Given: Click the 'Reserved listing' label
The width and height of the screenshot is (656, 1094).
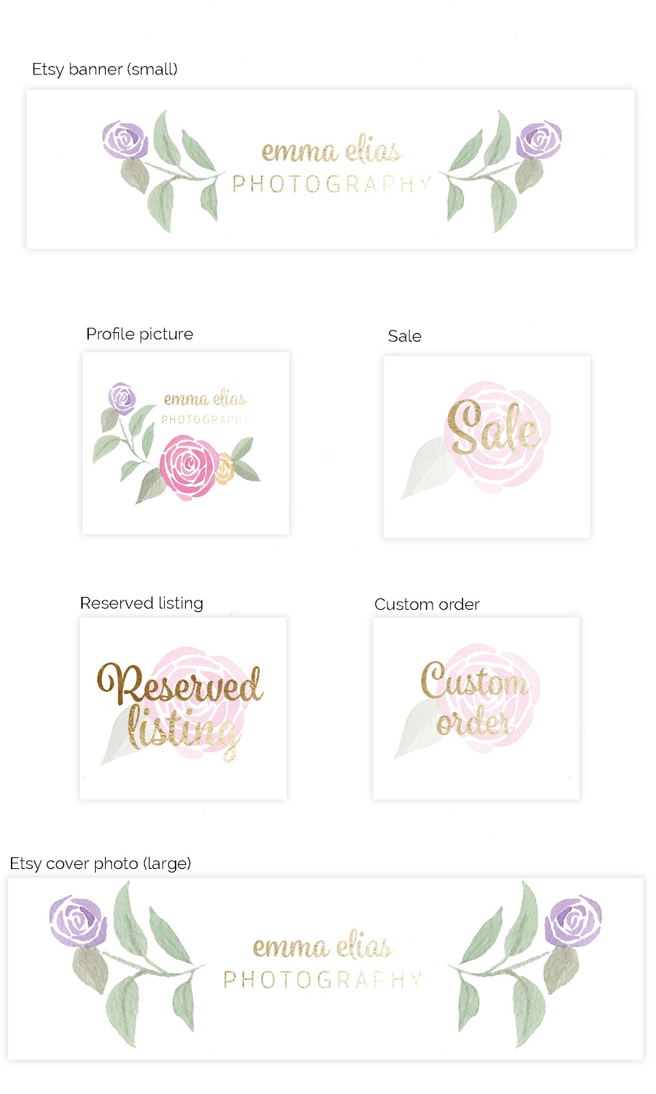Looking at the screenshot, I should click(x=141, y=603).
